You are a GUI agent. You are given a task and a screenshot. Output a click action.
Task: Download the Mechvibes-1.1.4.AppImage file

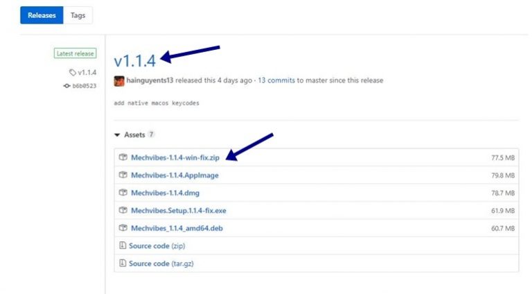tap(175, 175)
